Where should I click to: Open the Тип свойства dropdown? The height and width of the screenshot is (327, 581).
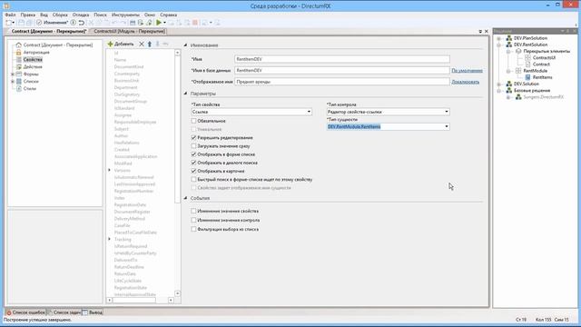[309, 112]
